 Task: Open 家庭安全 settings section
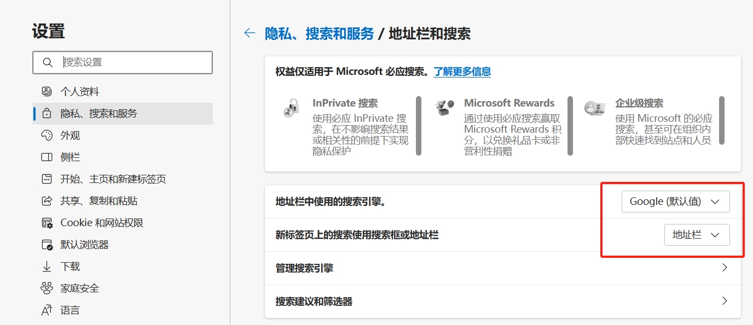tap(123, 288)
